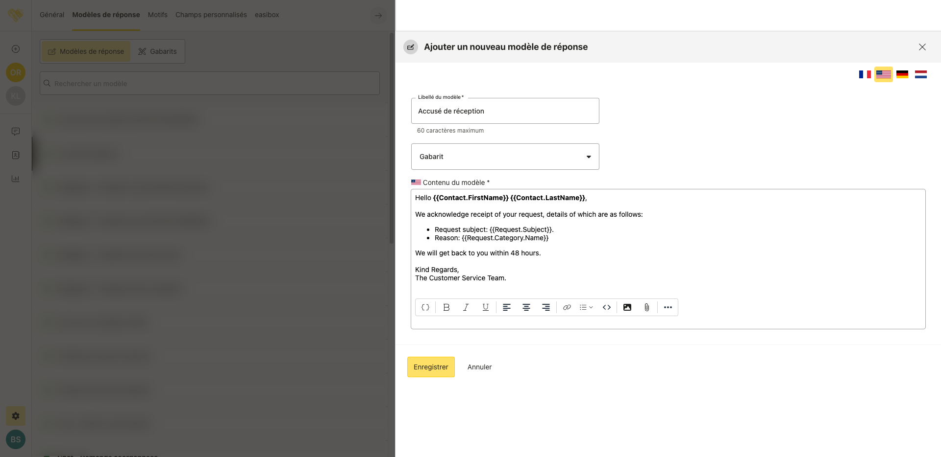This screenshot has width=941, height=457.
Task: Switch to the French flag language
Action: [x=865, y=74]
